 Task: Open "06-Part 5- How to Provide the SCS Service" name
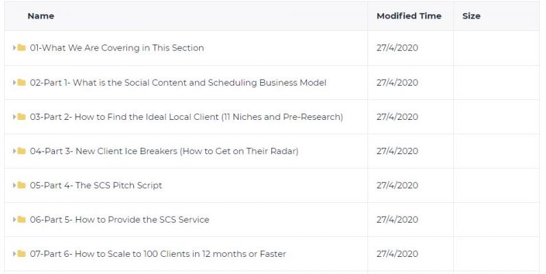pos(120,219)
